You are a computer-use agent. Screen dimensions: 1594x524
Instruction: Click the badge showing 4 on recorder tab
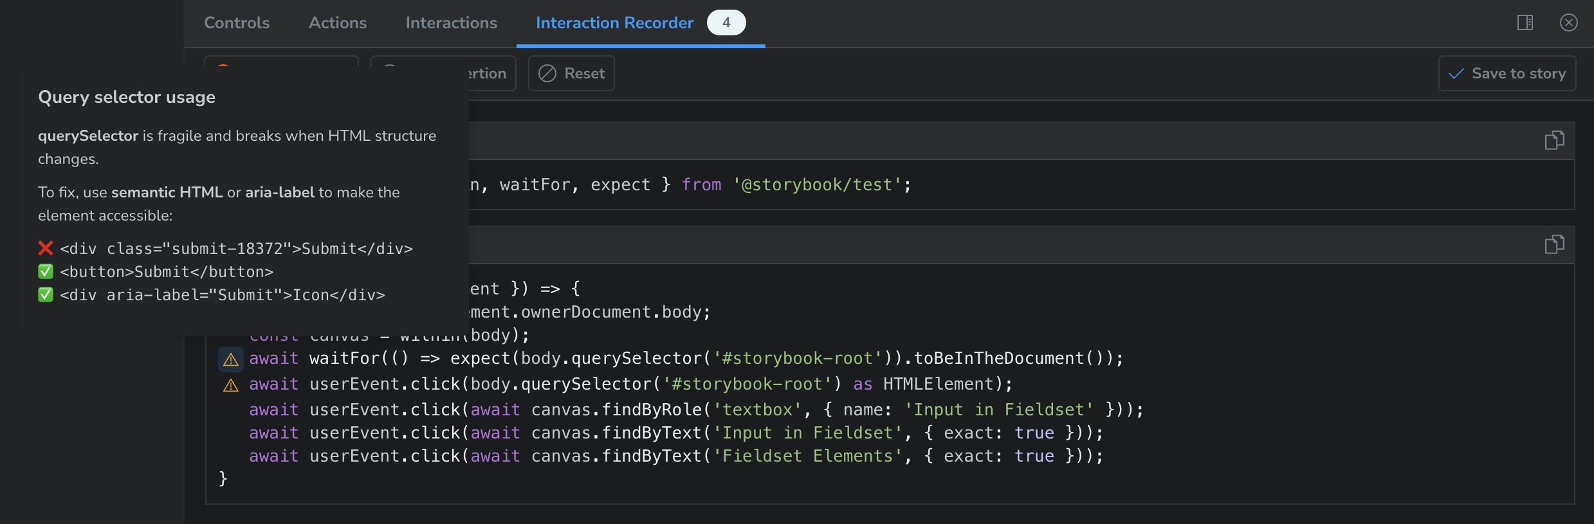726,23
